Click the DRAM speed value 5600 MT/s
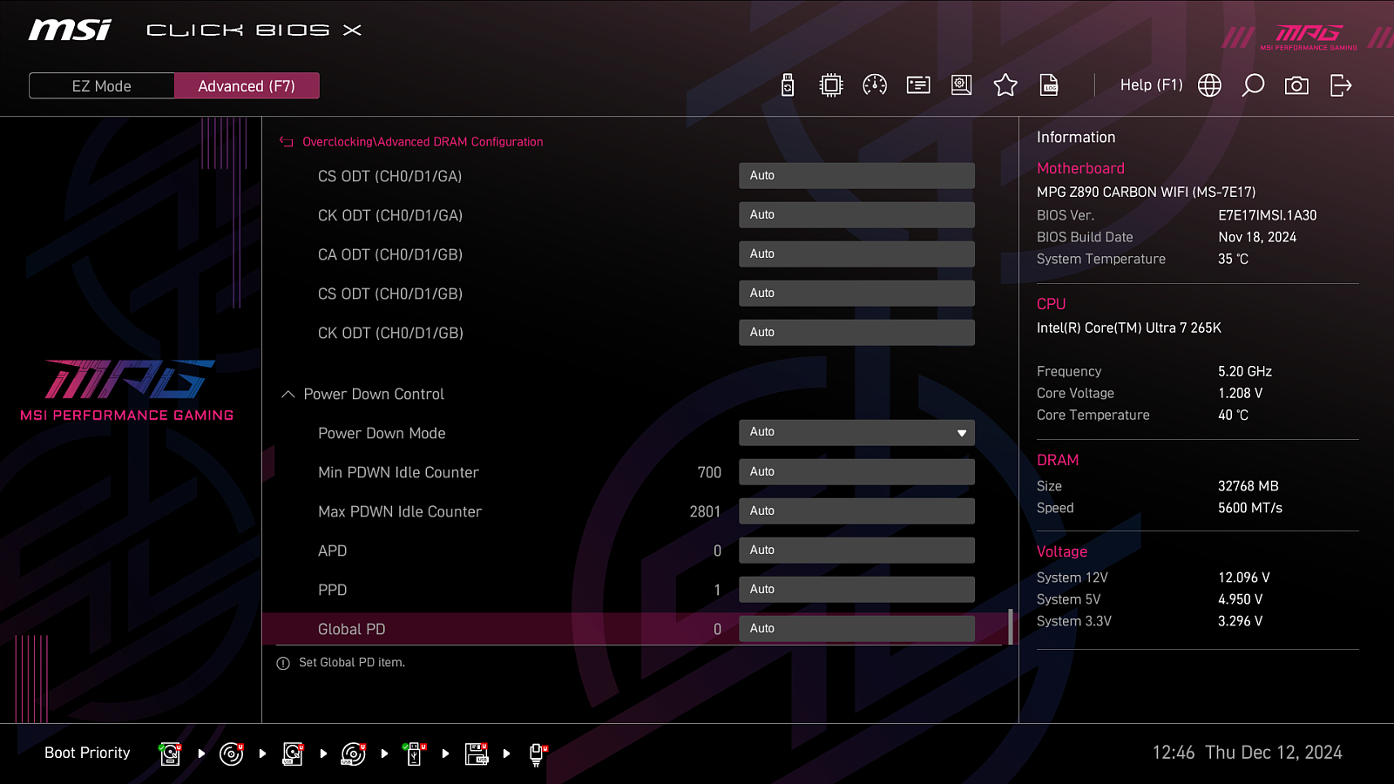 pyautogui.click(x=1250, y=508)
